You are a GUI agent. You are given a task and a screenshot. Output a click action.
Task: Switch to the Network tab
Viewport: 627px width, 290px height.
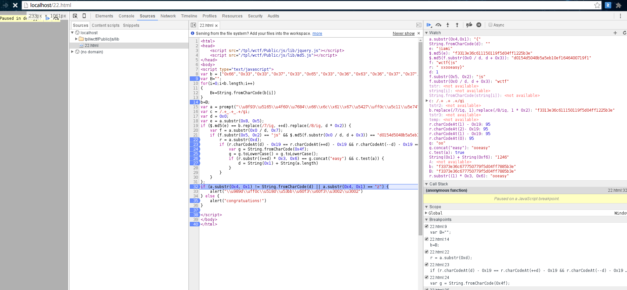pyautogui.click(x=168, y=16)
